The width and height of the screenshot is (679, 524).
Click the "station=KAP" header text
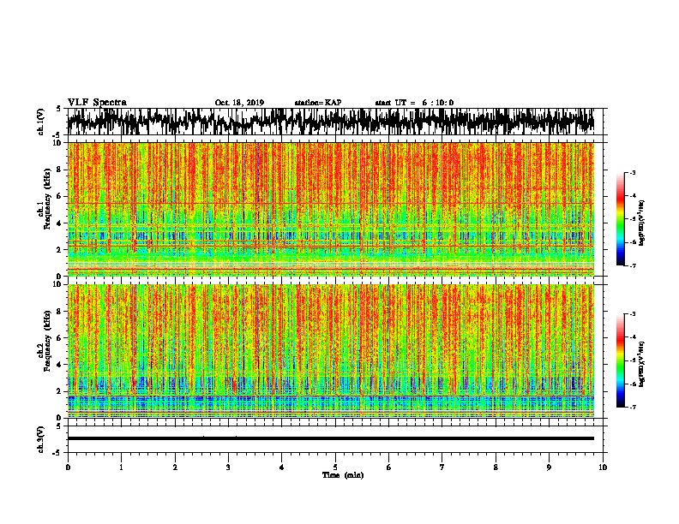[x=318, y=103]
